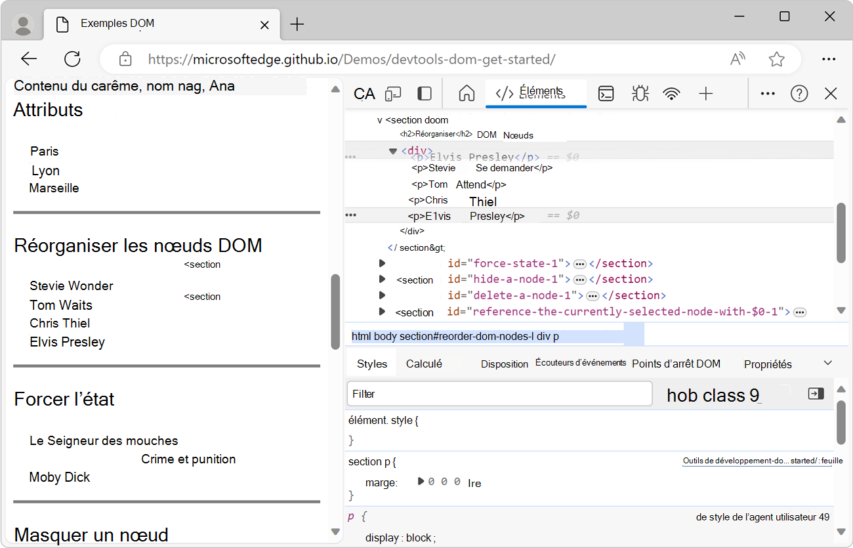Click ellipsis after reference-the-currently-selected-node id

(x=799, y=312)
